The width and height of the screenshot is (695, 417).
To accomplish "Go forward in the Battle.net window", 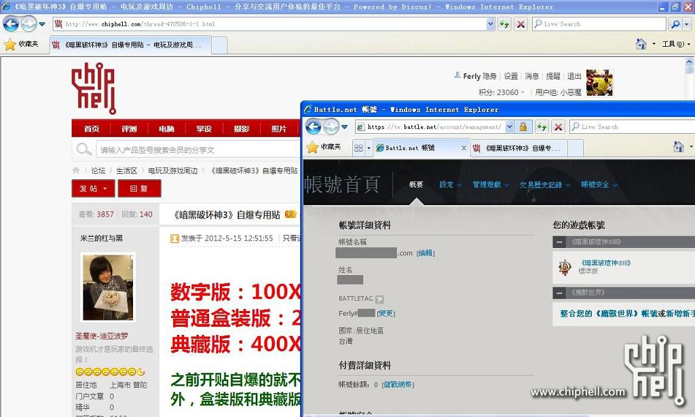I will (x=331, y=127).
